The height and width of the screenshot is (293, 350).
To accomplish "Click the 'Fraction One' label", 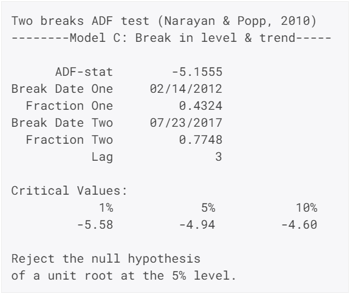I will pyautogui.click(x=69, y=106).
